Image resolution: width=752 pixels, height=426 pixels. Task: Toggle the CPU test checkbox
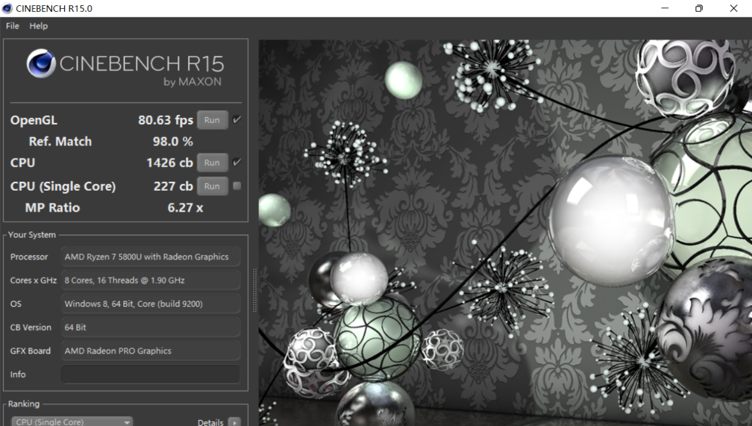237,162
